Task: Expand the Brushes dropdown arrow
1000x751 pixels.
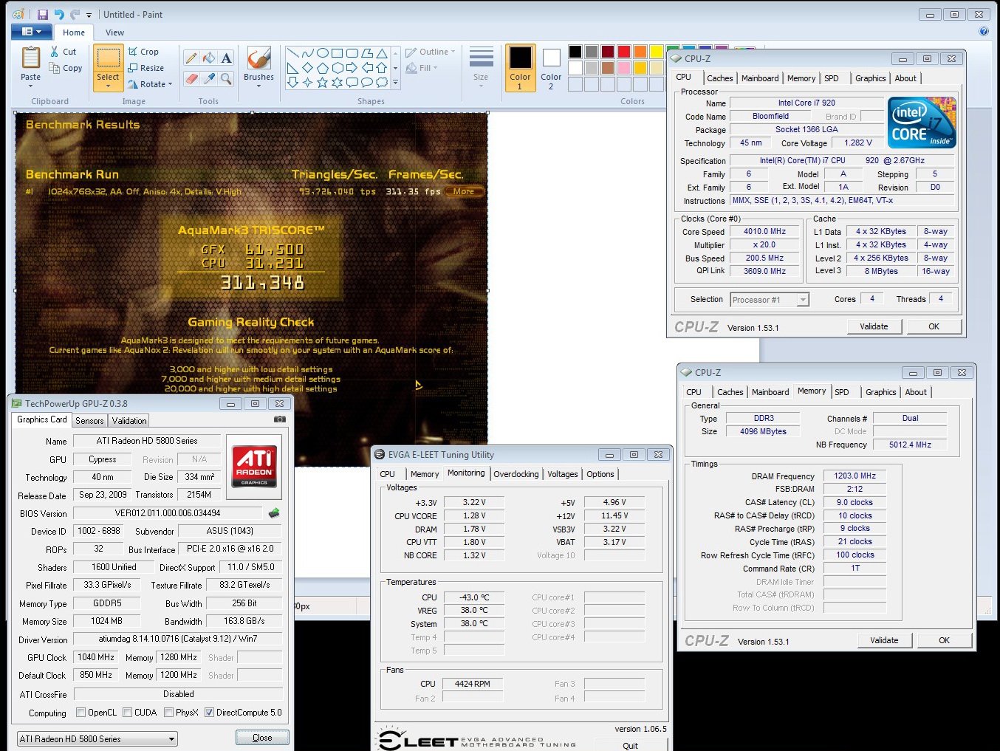Action: click(x=258, y=86)
